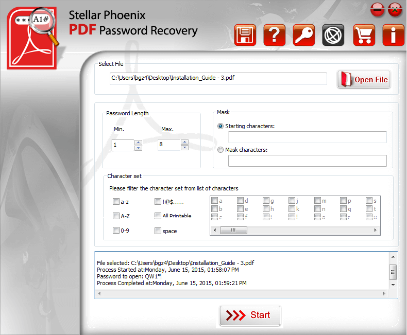This screenshot has width=407, height=335.
Task: Click the 'Process Completed at' log line
Action: point(172,283)
